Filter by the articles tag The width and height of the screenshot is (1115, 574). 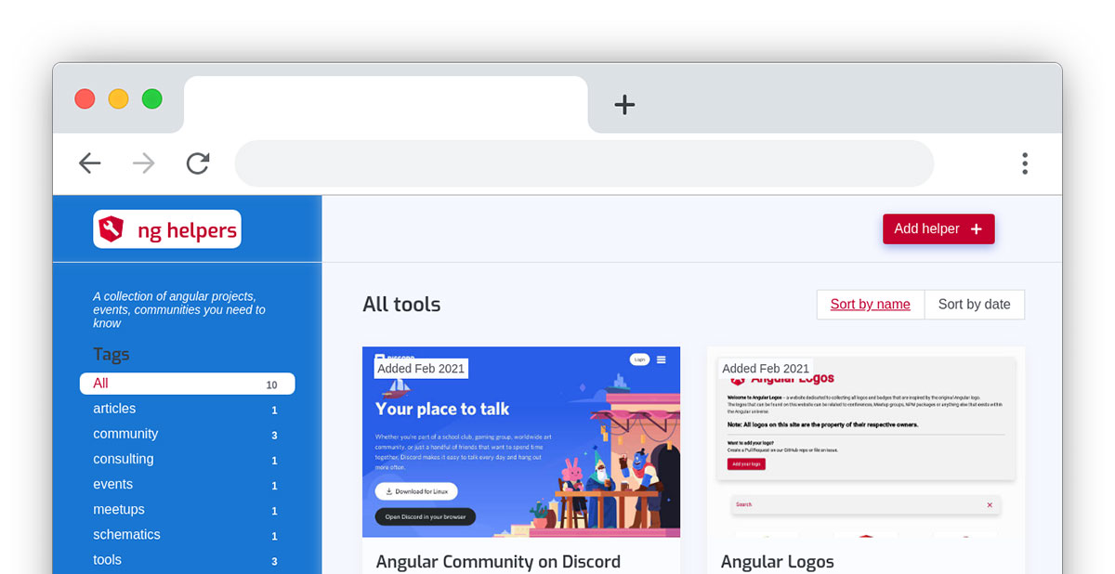[x=114, y=409]
